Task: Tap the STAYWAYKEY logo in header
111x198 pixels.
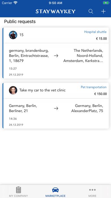Action: (55, 11)
